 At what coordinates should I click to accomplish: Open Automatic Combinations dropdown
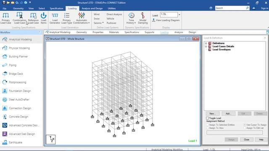[82, 18]
